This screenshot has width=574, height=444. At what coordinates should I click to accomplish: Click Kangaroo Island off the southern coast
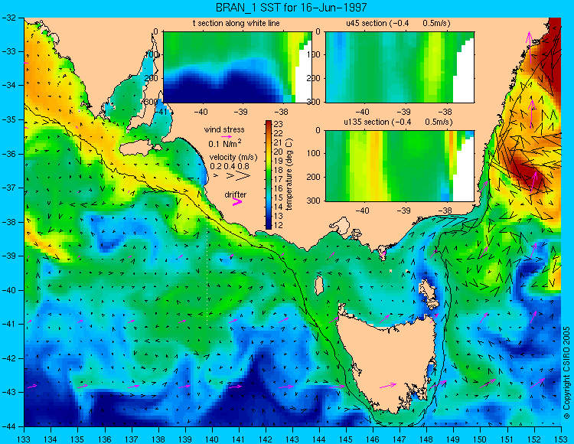[139, 149]
